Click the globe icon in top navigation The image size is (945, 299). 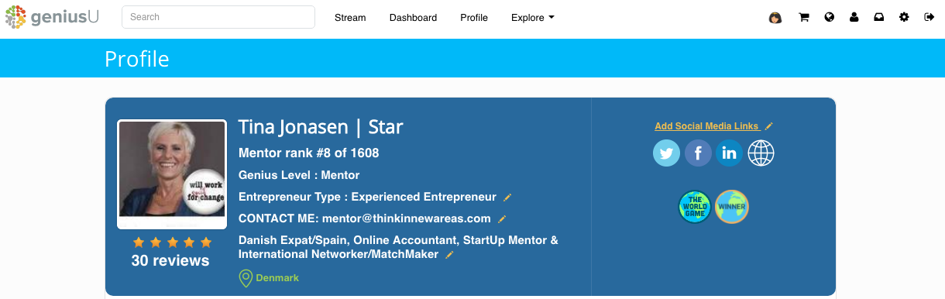(x=830, y=18)
